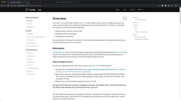This screenshot has height=101, width=181.
Task: Open GitHub in the top navigation
Action: pyautogui.click(x=133, y=10)
